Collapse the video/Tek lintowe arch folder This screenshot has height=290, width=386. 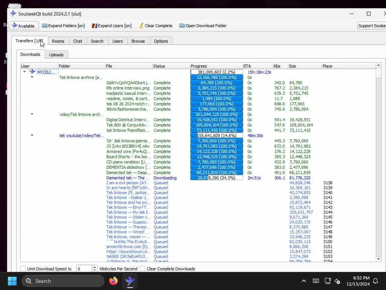32,114
